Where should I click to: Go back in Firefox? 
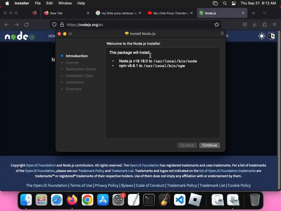pyautogui.click(x=7, y=24)
